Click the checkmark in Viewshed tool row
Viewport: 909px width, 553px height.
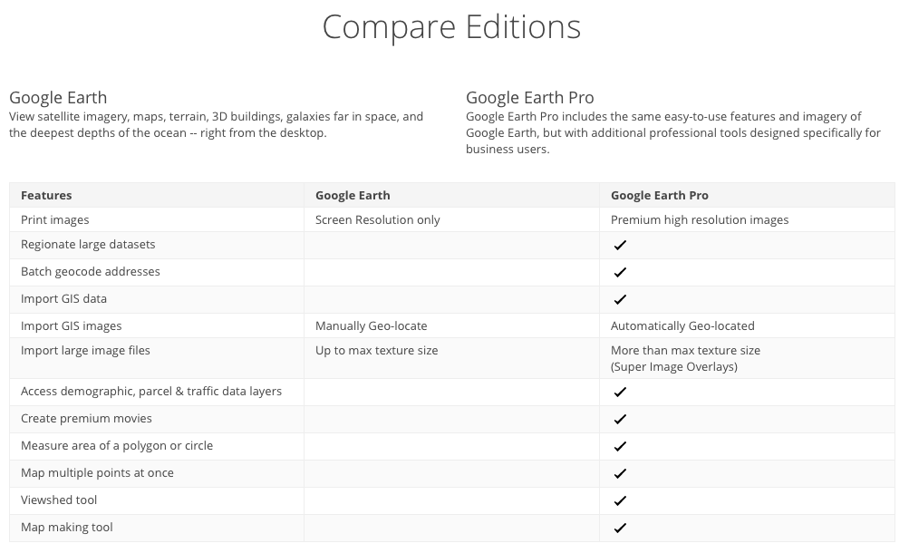620,500
